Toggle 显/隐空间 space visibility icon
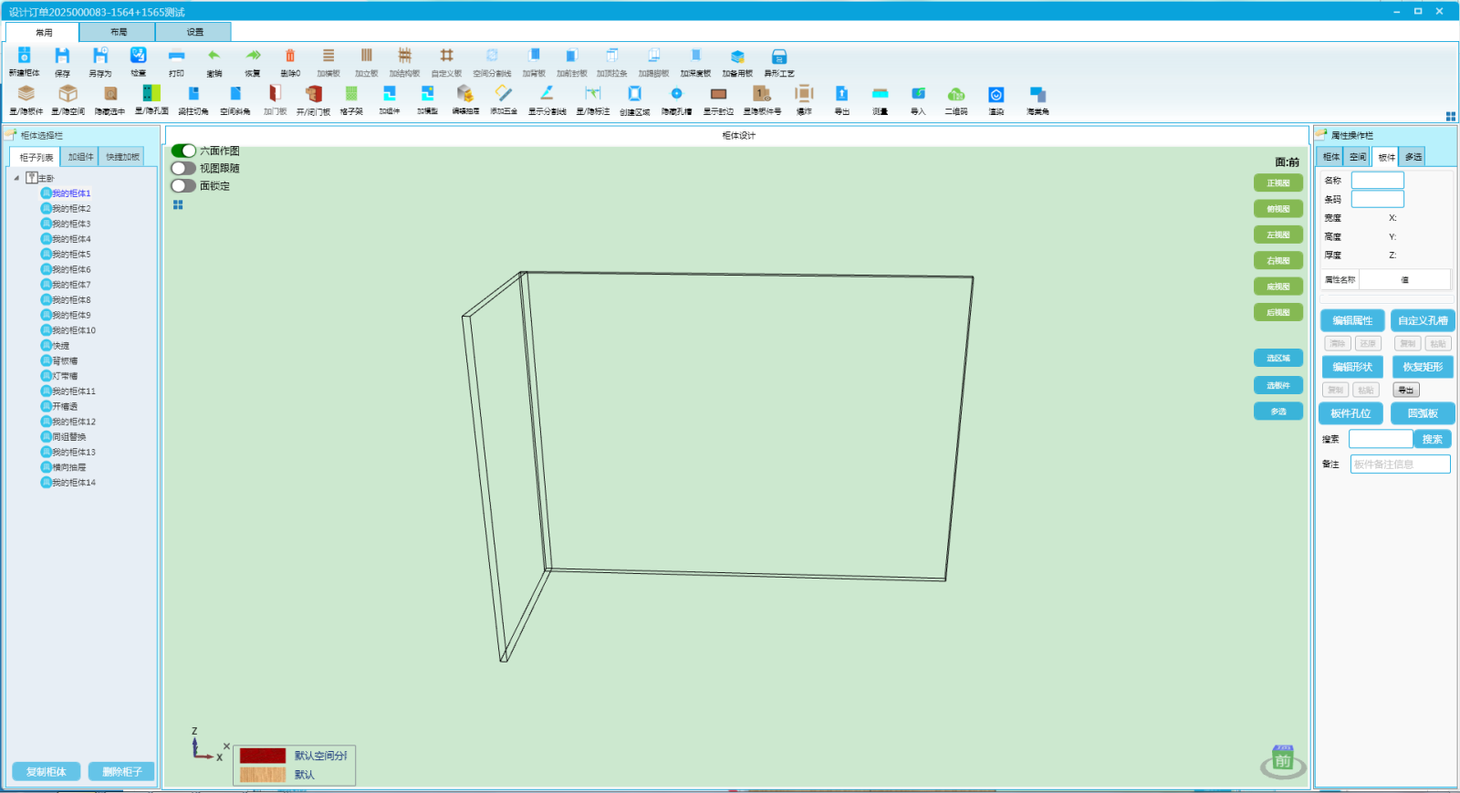The width and height of the screenshot is (1460, 793). tap(68, 94)
